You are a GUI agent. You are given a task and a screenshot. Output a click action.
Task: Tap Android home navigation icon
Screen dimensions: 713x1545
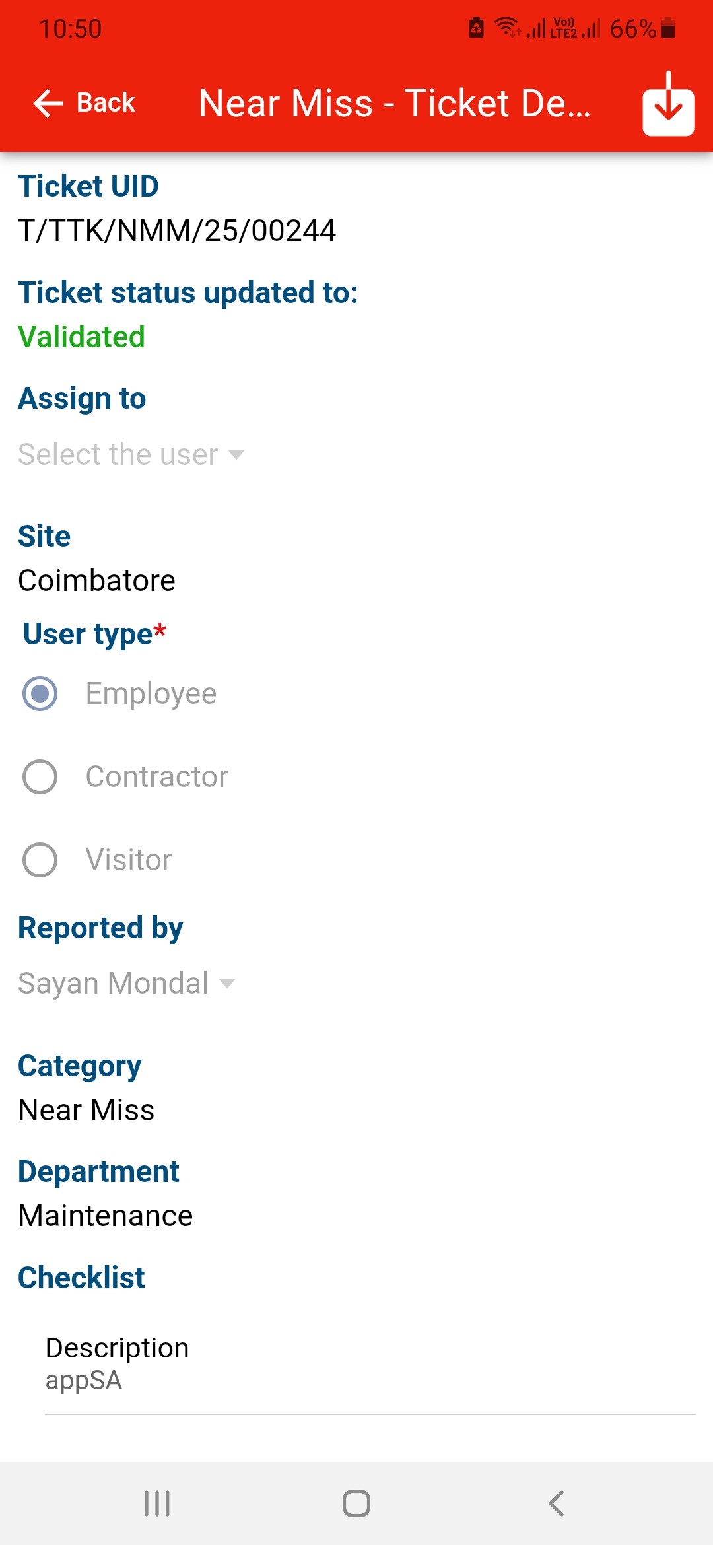tap(356, 1503)
